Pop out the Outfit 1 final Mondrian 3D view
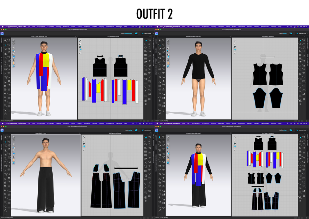The image size is (309, 219). [x=76, y=37]
